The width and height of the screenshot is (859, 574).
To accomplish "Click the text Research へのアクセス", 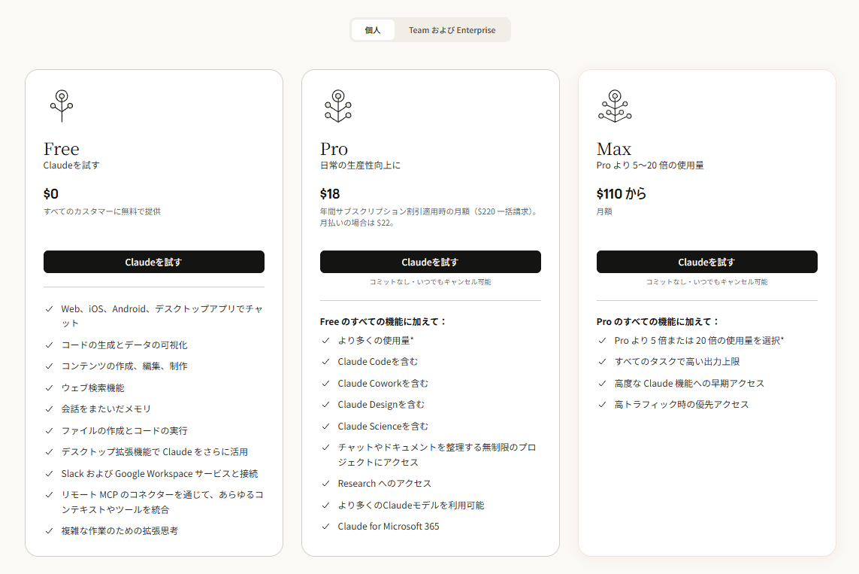I will pos(385,484).
